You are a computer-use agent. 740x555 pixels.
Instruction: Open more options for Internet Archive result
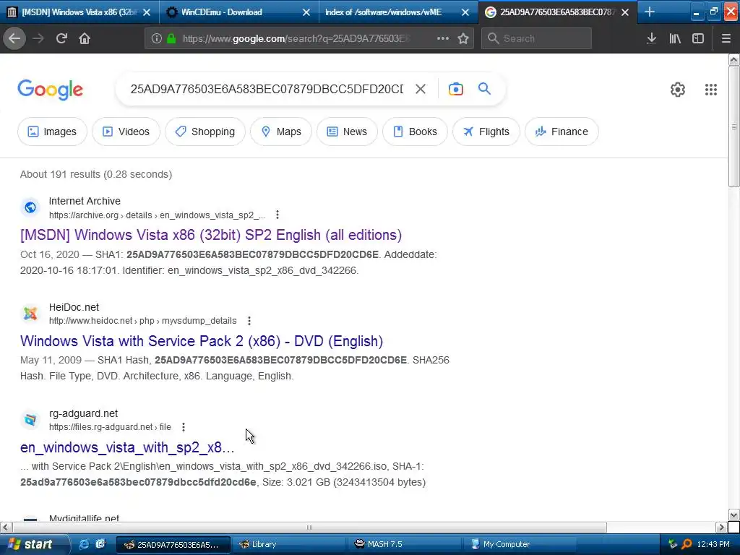click(277, 215)
